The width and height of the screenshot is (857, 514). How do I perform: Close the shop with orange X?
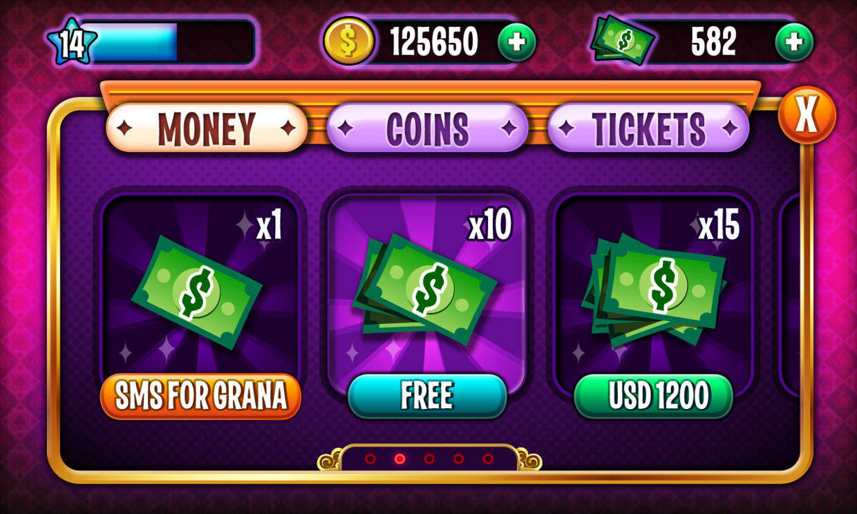(x=807, y=115)
